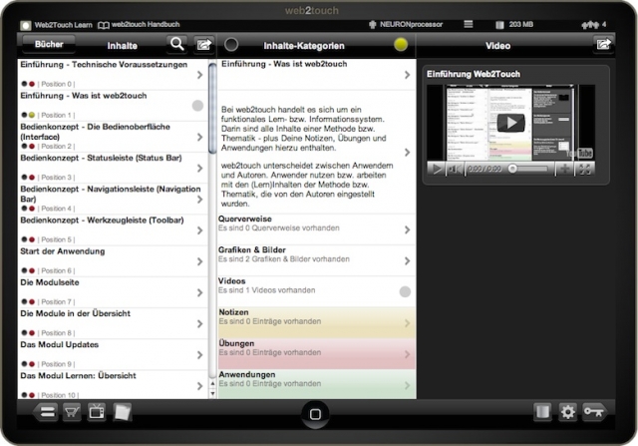Toggle the yellow circle in Inhalte-Kategorien header

[x=401, y=44]
